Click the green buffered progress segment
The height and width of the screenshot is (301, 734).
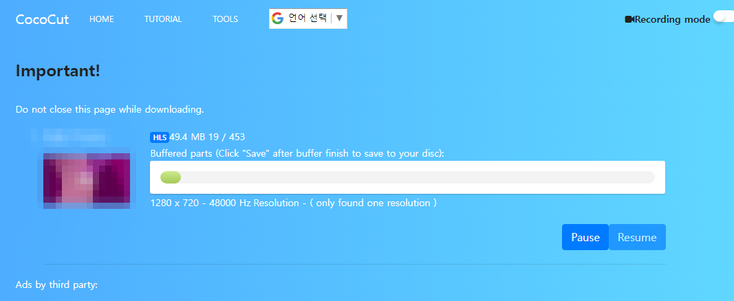(x=171, y=177)
